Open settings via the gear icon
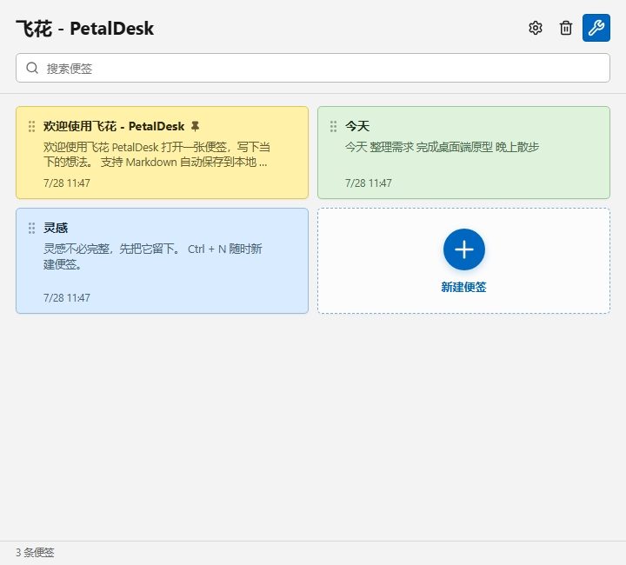This screenshot has height=565, width=626. tap(536, 28)
